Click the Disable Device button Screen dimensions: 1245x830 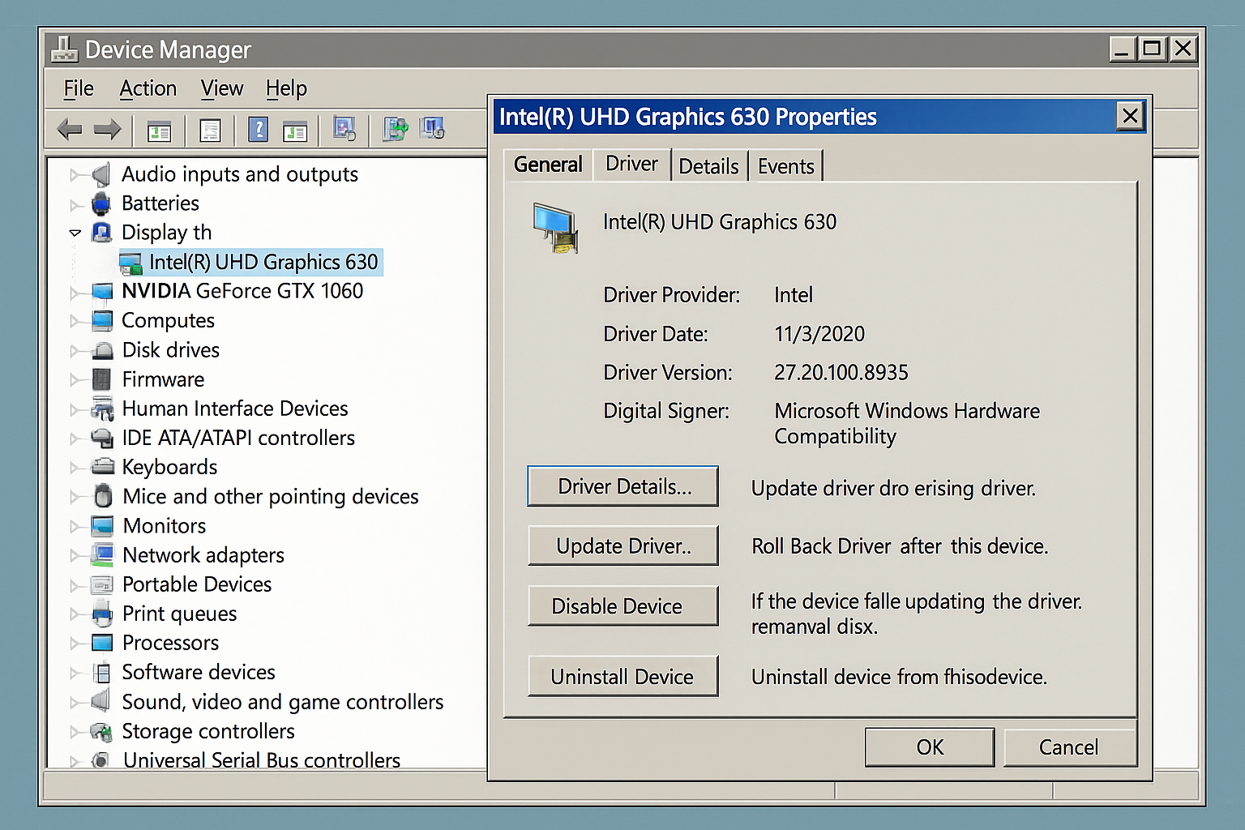pyautogui.click(x=623, y=606)
